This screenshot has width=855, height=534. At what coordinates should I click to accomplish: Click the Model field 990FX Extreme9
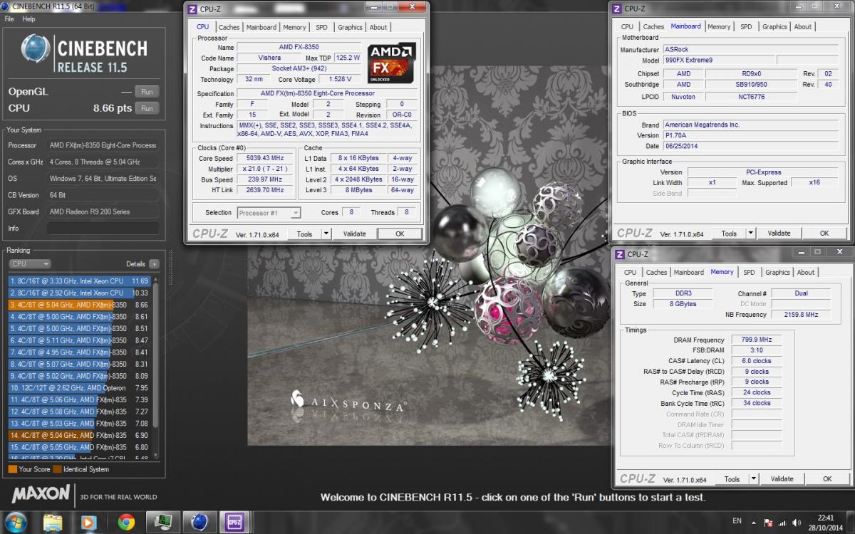click(x=718, y=61)
